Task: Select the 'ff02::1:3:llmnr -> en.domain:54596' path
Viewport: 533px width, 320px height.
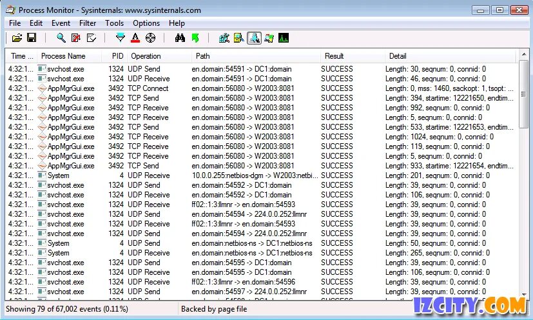Action: pos(244,282)
